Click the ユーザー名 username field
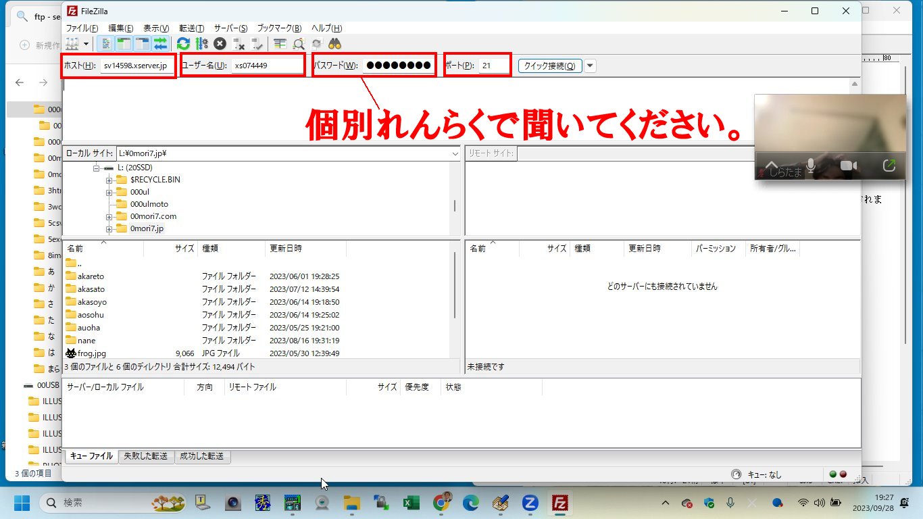 coord(267,66)
